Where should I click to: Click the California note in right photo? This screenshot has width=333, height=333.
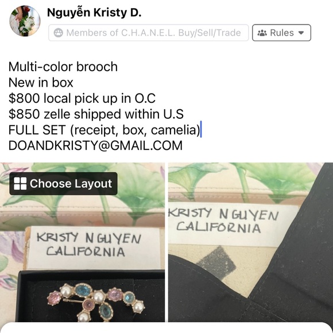[218, 227]
